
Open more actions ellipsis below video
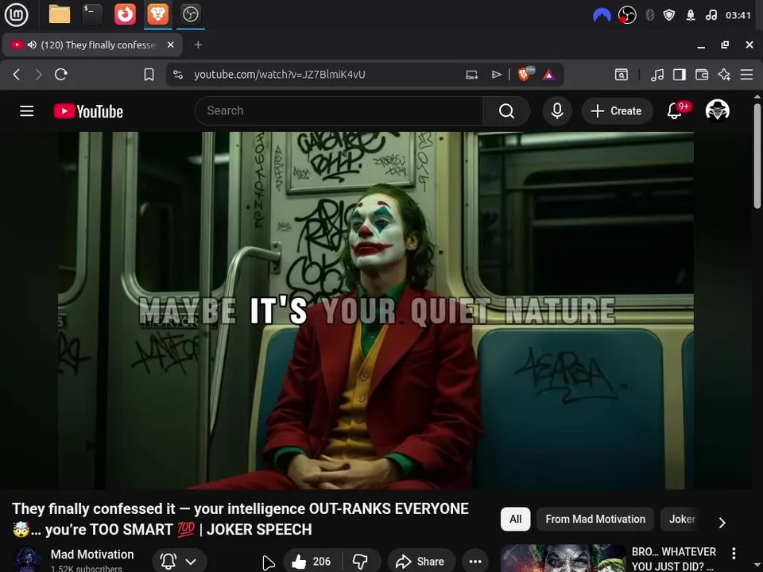point(475,562)
